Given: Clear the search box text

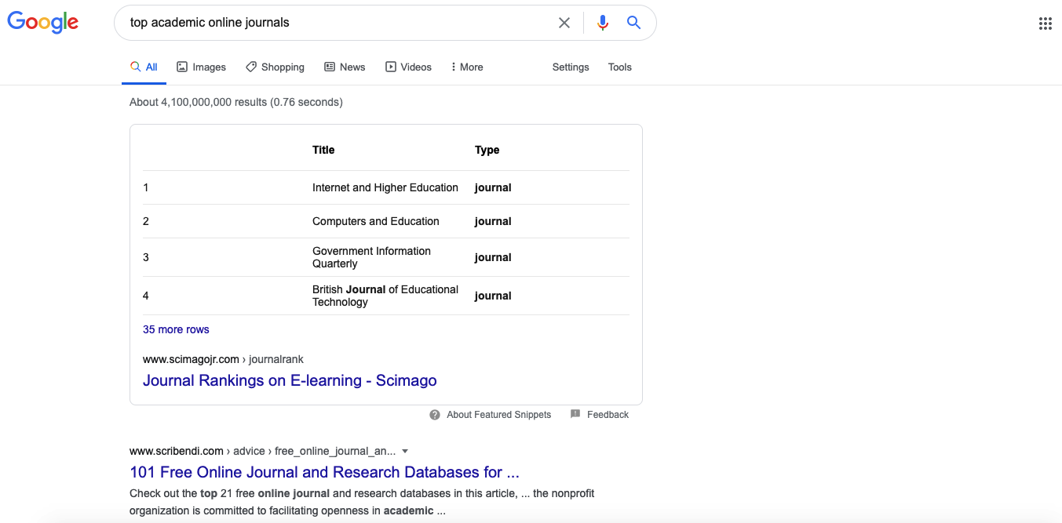Looking at the screenshot, I should coord(564,23).
